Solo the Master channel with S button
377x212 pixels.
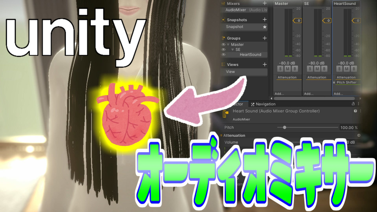[280, 69]
